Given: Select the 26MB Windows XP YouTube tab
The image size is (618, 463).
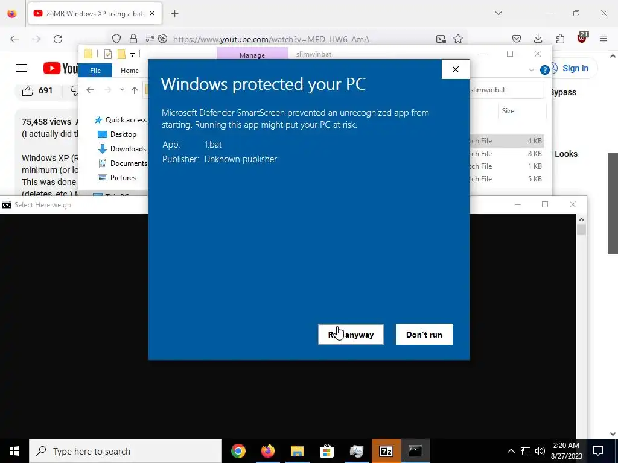Looking at the screenshot, I should [x=95, y=14].
